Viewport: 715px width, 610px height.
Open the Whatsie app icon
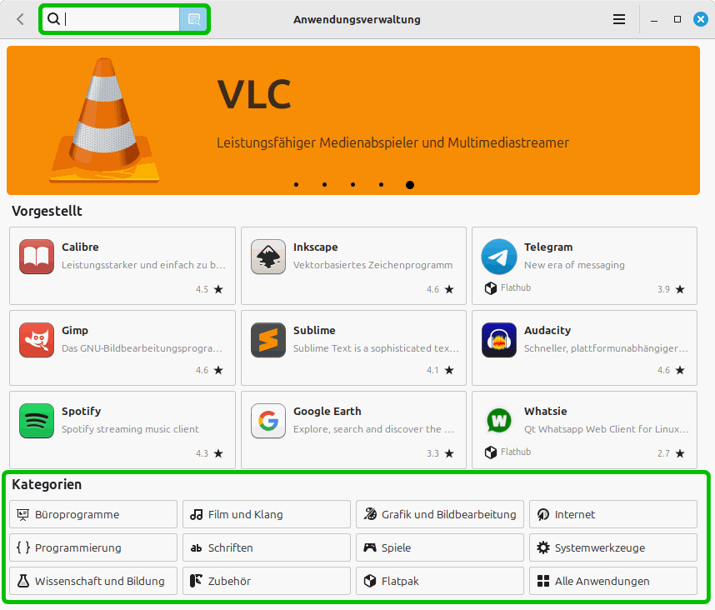coord(499,421)
